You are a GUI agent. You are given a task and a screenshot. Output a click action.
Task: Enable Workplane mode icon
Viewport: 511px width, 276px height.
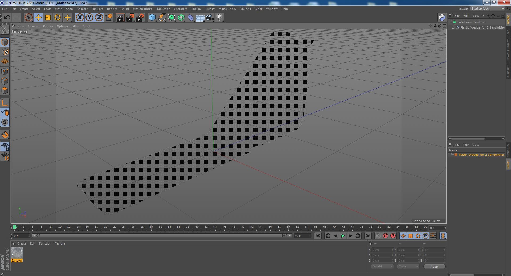[x=5, y=62]
